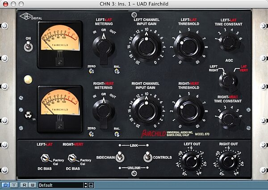Adjust the Right-Vert Threshold knob

coord(188,111)
